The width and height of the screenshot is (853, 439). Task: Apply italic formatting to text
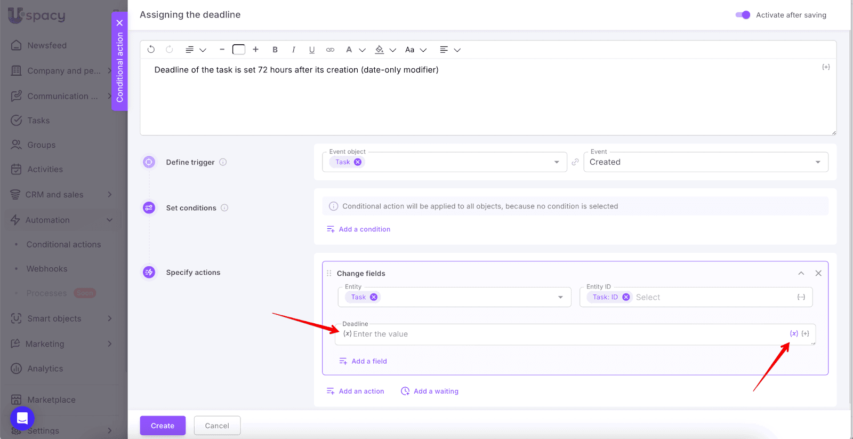click(293, 50)
